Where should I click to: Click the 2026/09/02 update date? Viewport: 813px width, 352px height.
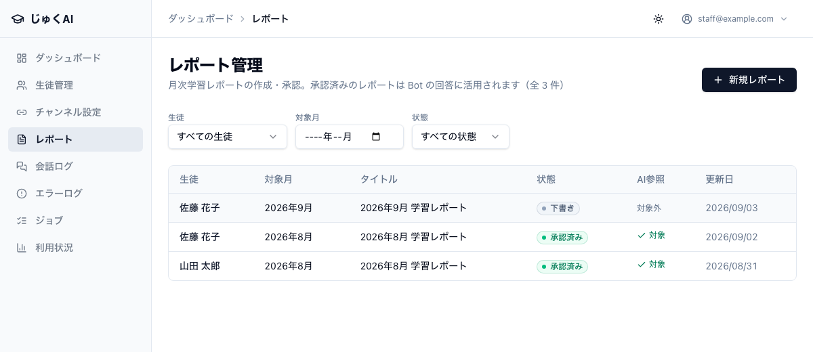coord(732,237)
